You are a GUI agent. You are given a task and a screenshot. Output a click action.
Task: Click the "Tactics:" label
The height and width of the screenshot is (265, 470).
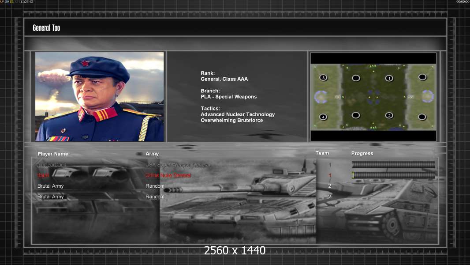click(x=210, y=108)
